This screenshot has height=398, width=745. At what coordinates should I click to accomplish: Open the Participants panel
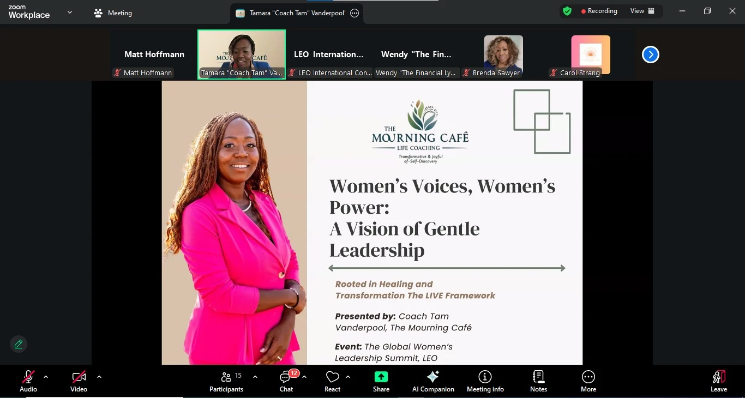click(x=226, y=382)
